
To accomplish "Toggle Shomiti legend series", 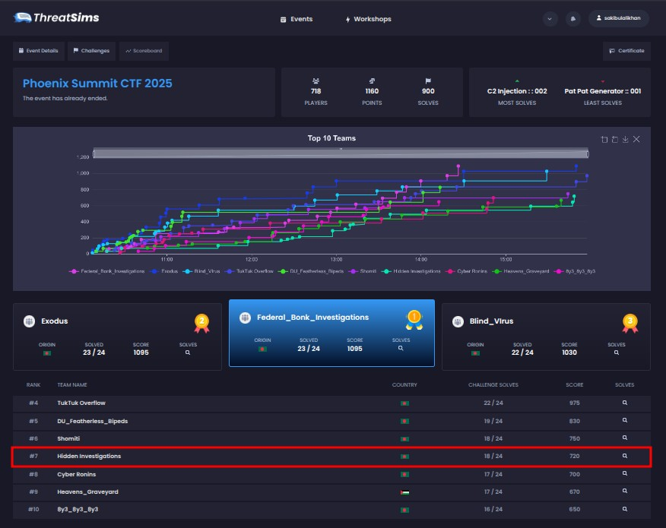I will click(363, 271).
